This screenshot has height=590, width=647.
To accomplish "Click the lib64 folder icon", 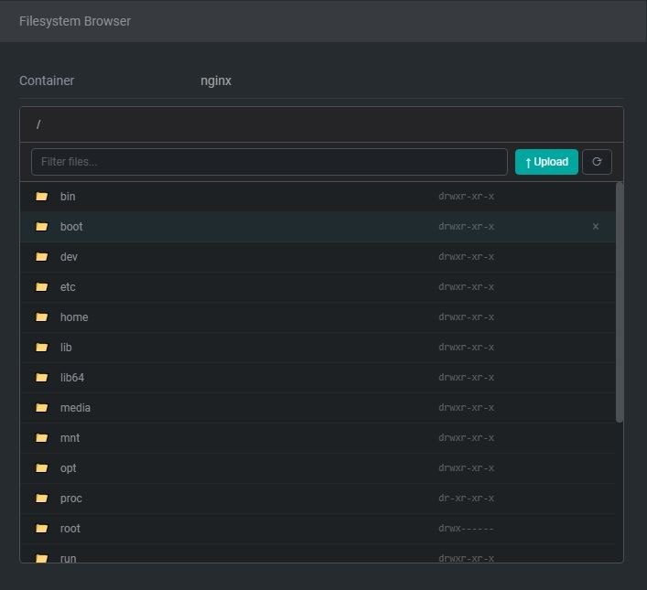I will pyautogui.click(x=42, y=378).
